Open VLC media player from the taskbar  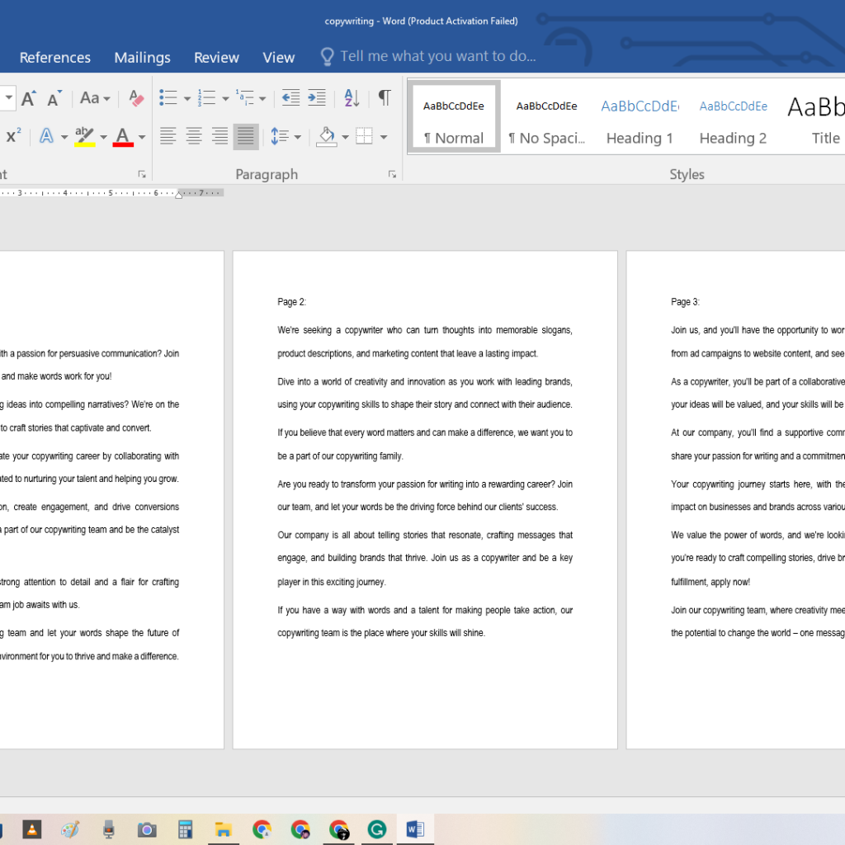(32, 829)
